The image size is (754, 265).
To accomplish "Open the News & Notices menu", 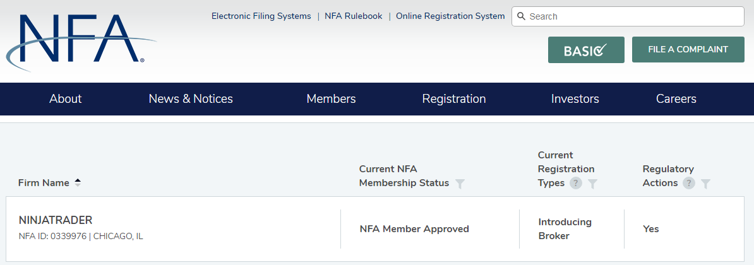I will 191,99.
